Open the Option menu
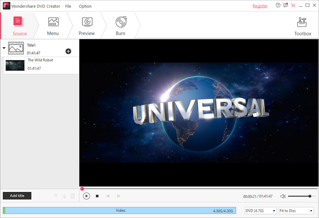The width and height of the screenshot is (319, 218). point(85,6)
